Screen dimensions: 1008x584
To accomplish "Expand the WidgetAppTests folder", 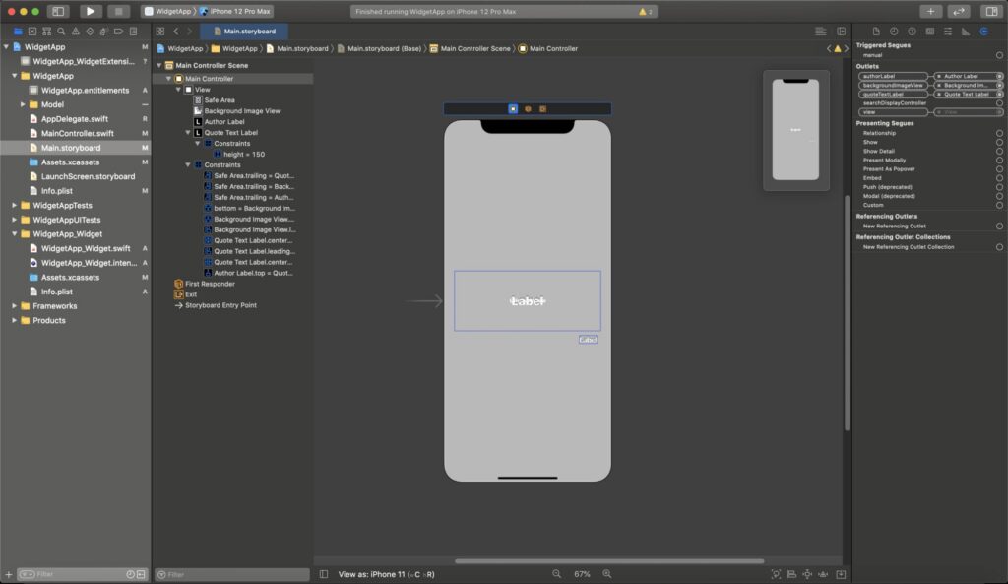I will 14,205.
